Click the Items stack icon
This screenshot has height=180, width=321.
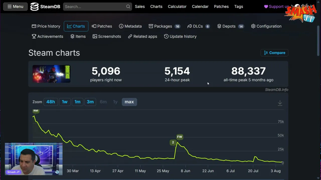coord(72,36)
